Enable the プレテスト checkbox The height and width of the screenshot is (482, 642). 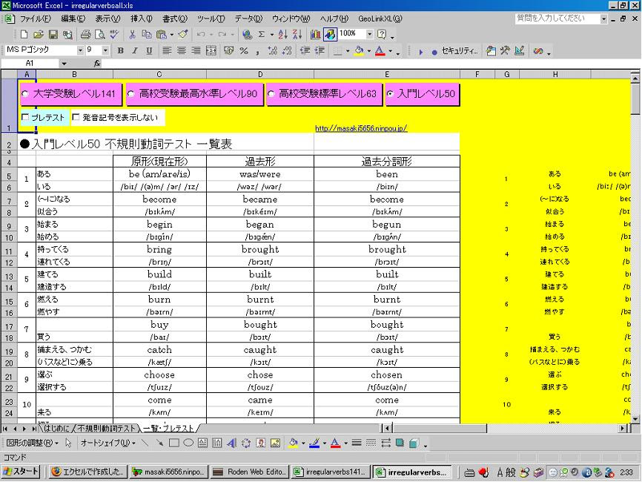pos(25,117)
